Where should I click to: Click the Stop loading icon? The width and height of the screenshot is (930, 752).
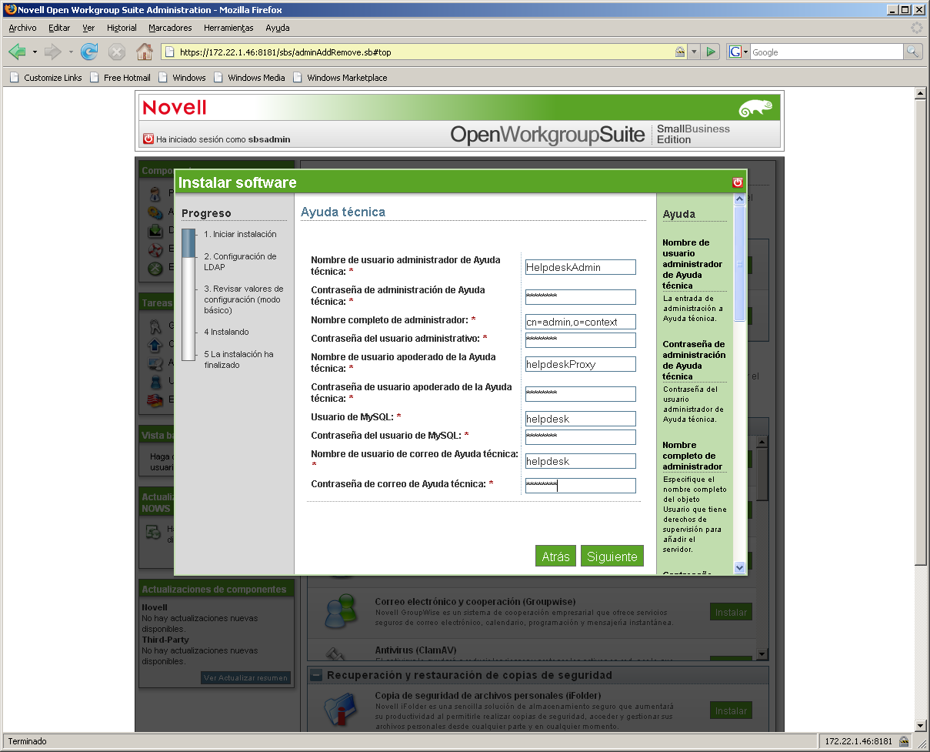[x=117, y=52]
